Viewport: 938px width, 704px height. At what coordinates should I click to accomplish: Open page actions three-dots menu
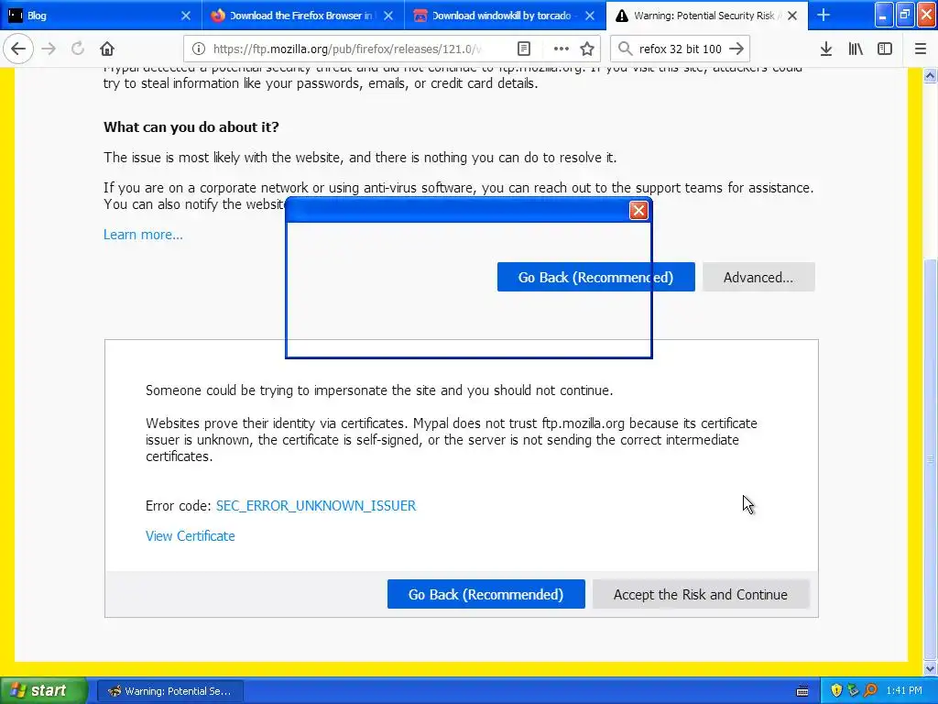click(x=561, y=49)
